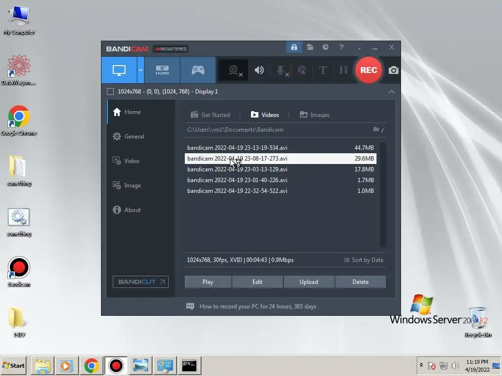Image resolution: width=502 pixels, height=376 pixels.
Task: Take a screenshot with the camera icon
Action: [x=394, y=70]
